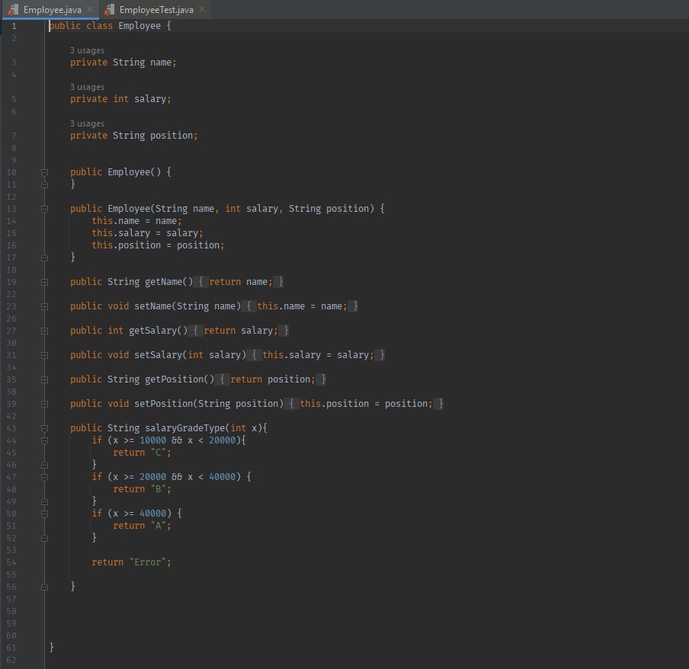Click the "Error" string literal

(148, 562)
